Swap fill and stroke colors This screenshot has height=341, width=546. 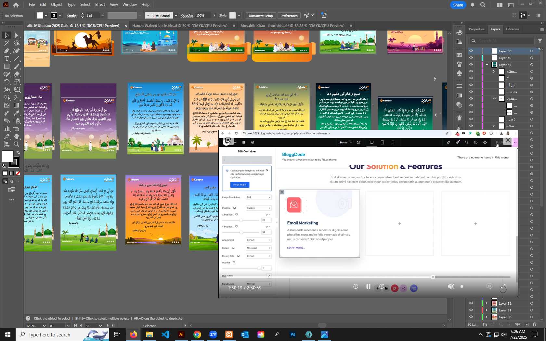pyautogui.click(x=19, y=152)
